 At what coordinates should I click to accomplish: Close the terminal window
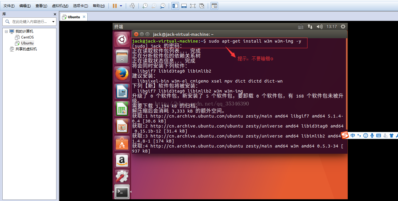136,34
